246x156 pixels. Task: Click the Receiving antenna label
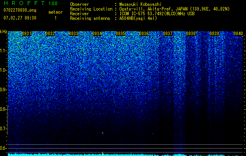click(90, 18)
